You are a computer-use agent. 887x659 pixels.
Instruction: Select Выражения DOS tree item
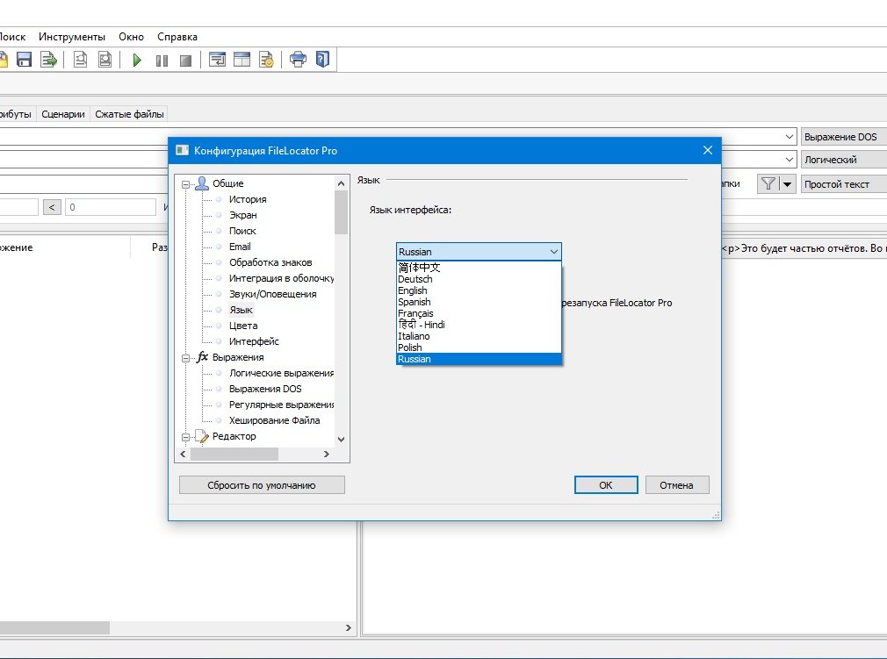pos(265,390)
